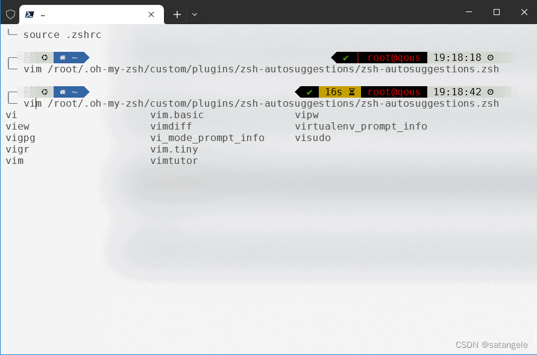
Task: Select completion 'view'
Action: tap(17, 127)
